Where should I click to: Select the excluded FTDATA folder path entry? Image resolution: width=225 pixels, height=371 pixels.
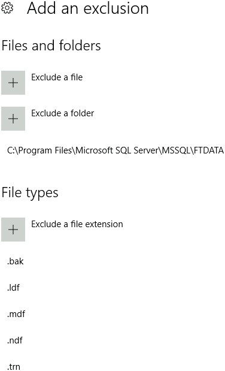pos(115,150)
